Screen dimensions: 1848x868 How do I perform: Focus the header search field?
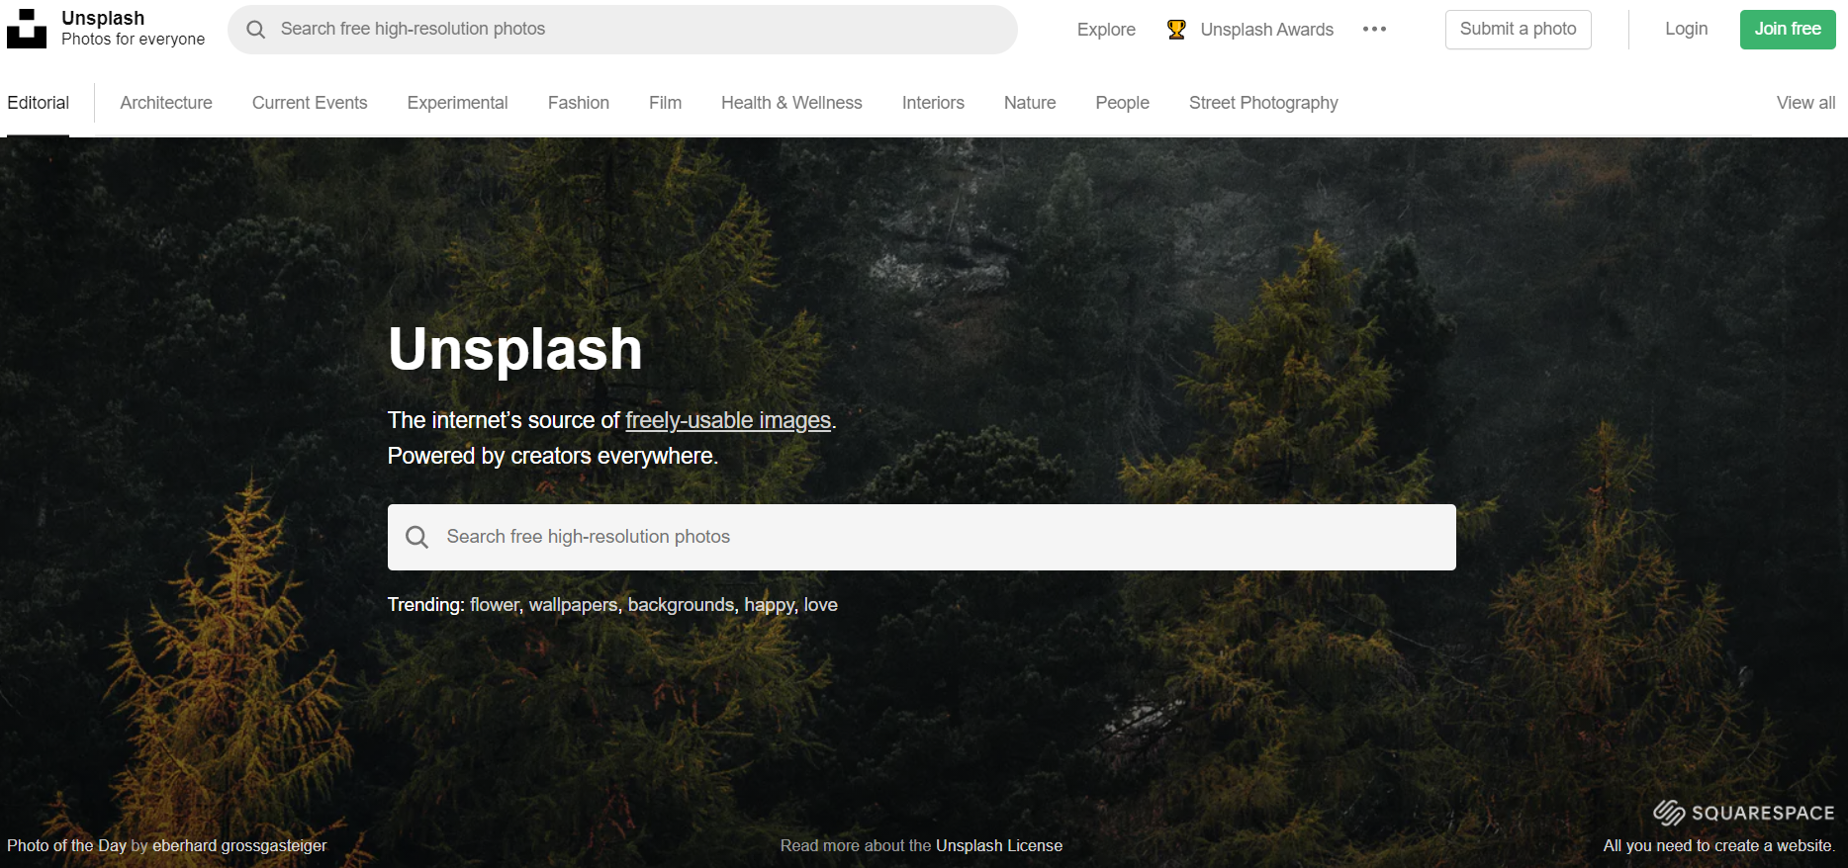click(622, 30)
